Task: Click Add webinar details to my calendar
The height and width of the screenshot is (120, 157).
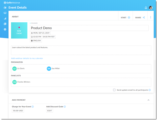Action: point(27,58)
